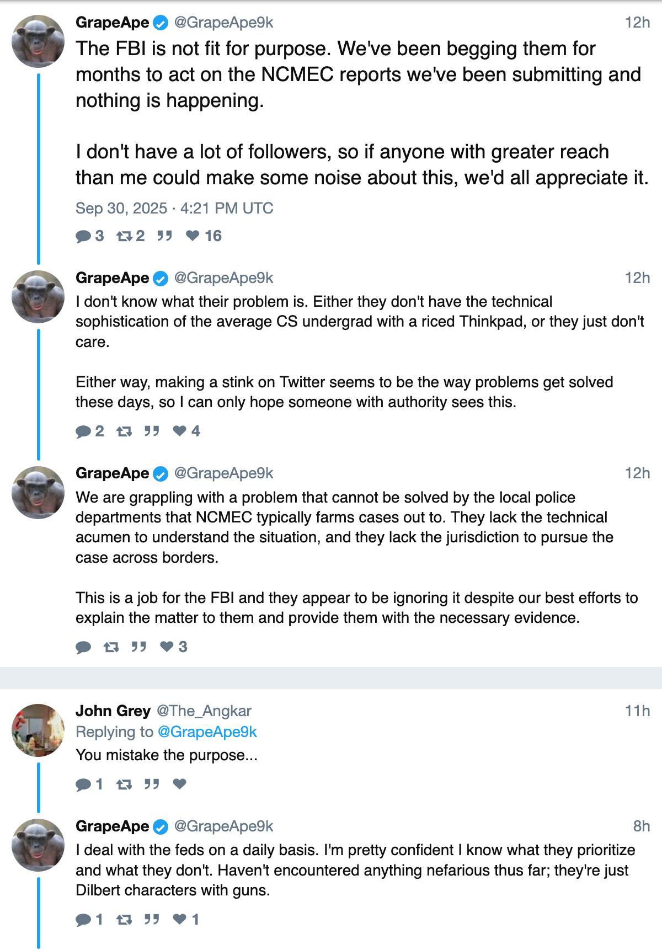Like the tweet with 16 likes
Viewport: 662px width, 950px height.
[193, 236]
